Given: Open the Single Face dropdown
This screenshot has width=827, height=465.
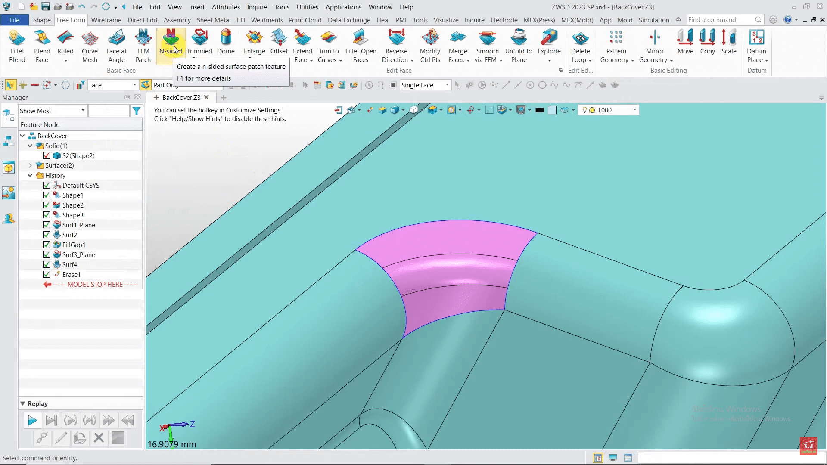Looking at the screenshot, I should click(x=447, y=85).
